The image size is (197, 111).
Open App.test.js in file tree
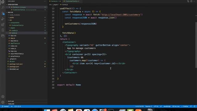(x=26, y=41)
